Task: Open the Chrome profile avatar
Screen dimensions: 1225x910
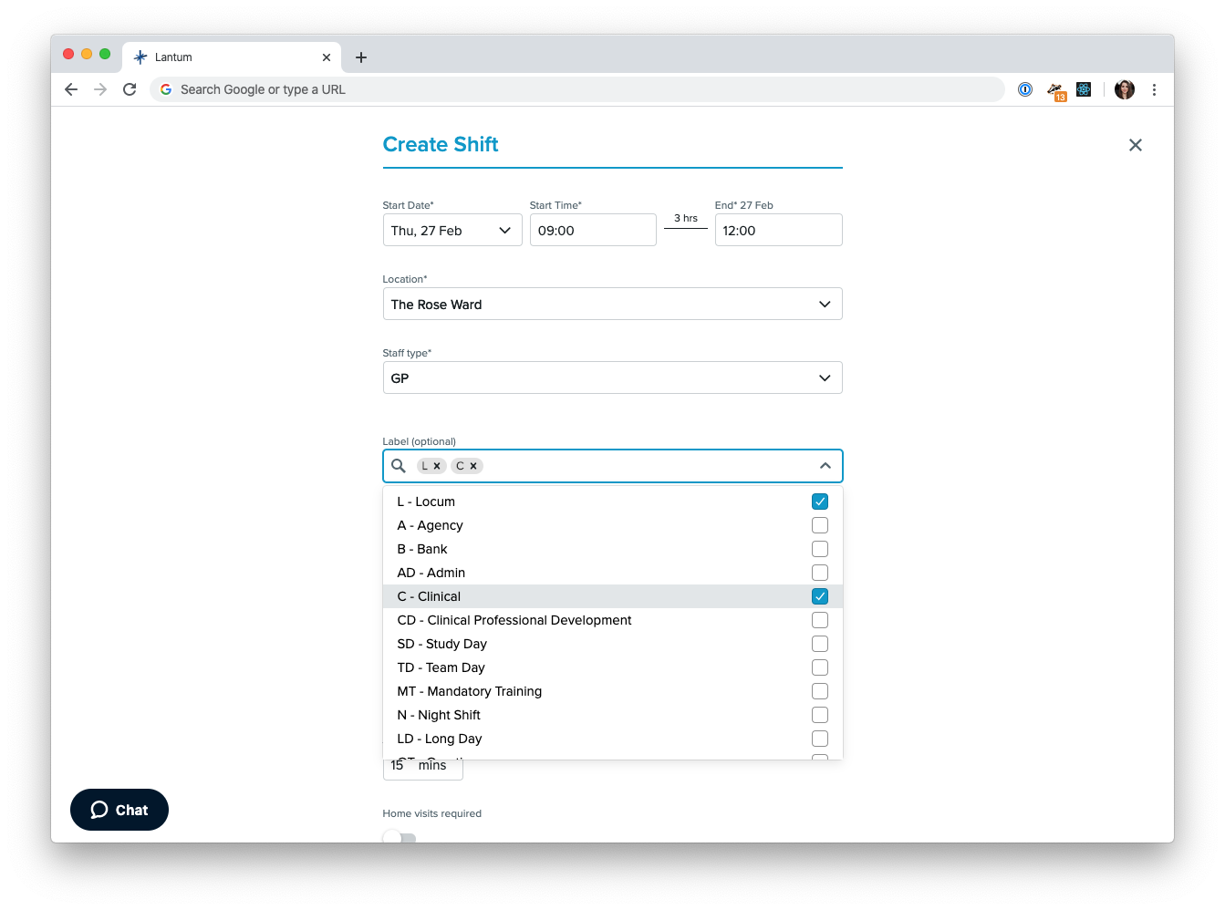Action: tap(1124, 89)
